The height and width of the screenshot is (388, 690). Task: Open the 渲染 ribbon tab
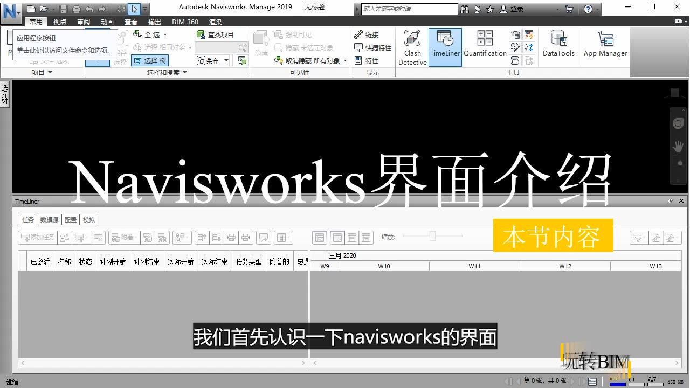pos(216,22)
